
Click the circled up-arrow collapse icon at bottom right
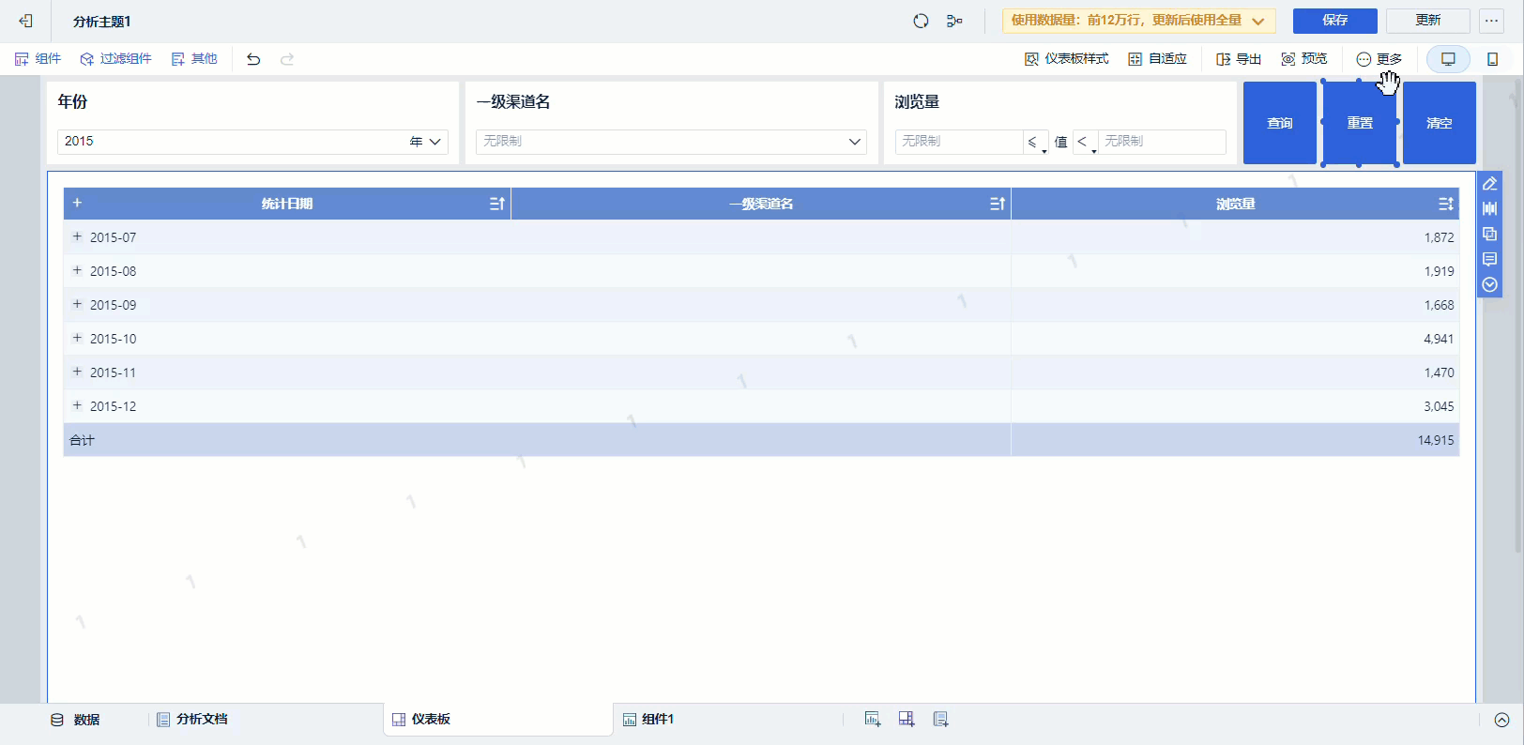point(1501,720)
